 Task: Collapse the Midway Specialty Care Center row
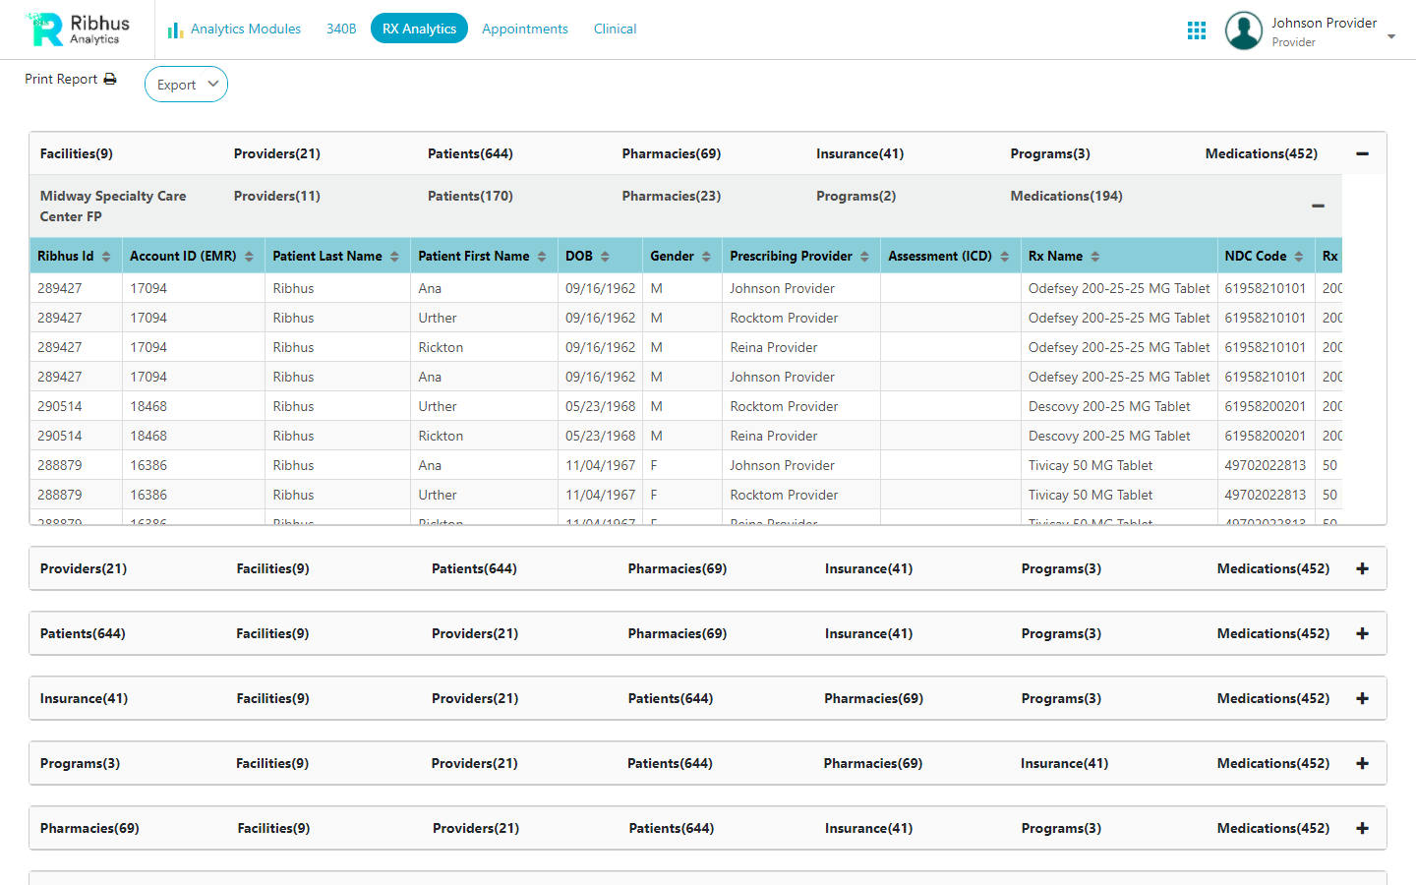1318,206
